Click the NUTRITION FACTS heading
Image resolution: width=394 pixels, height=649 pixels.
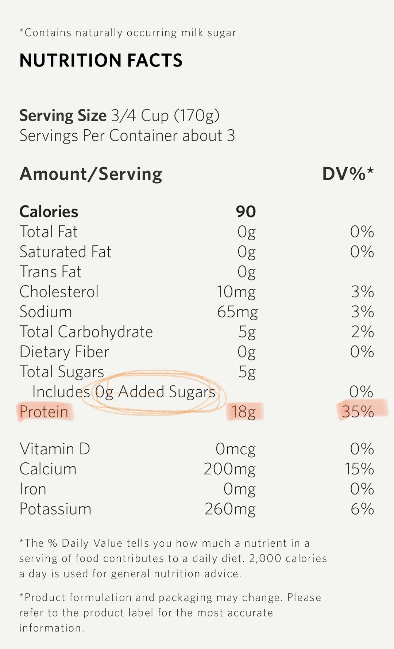101,61
